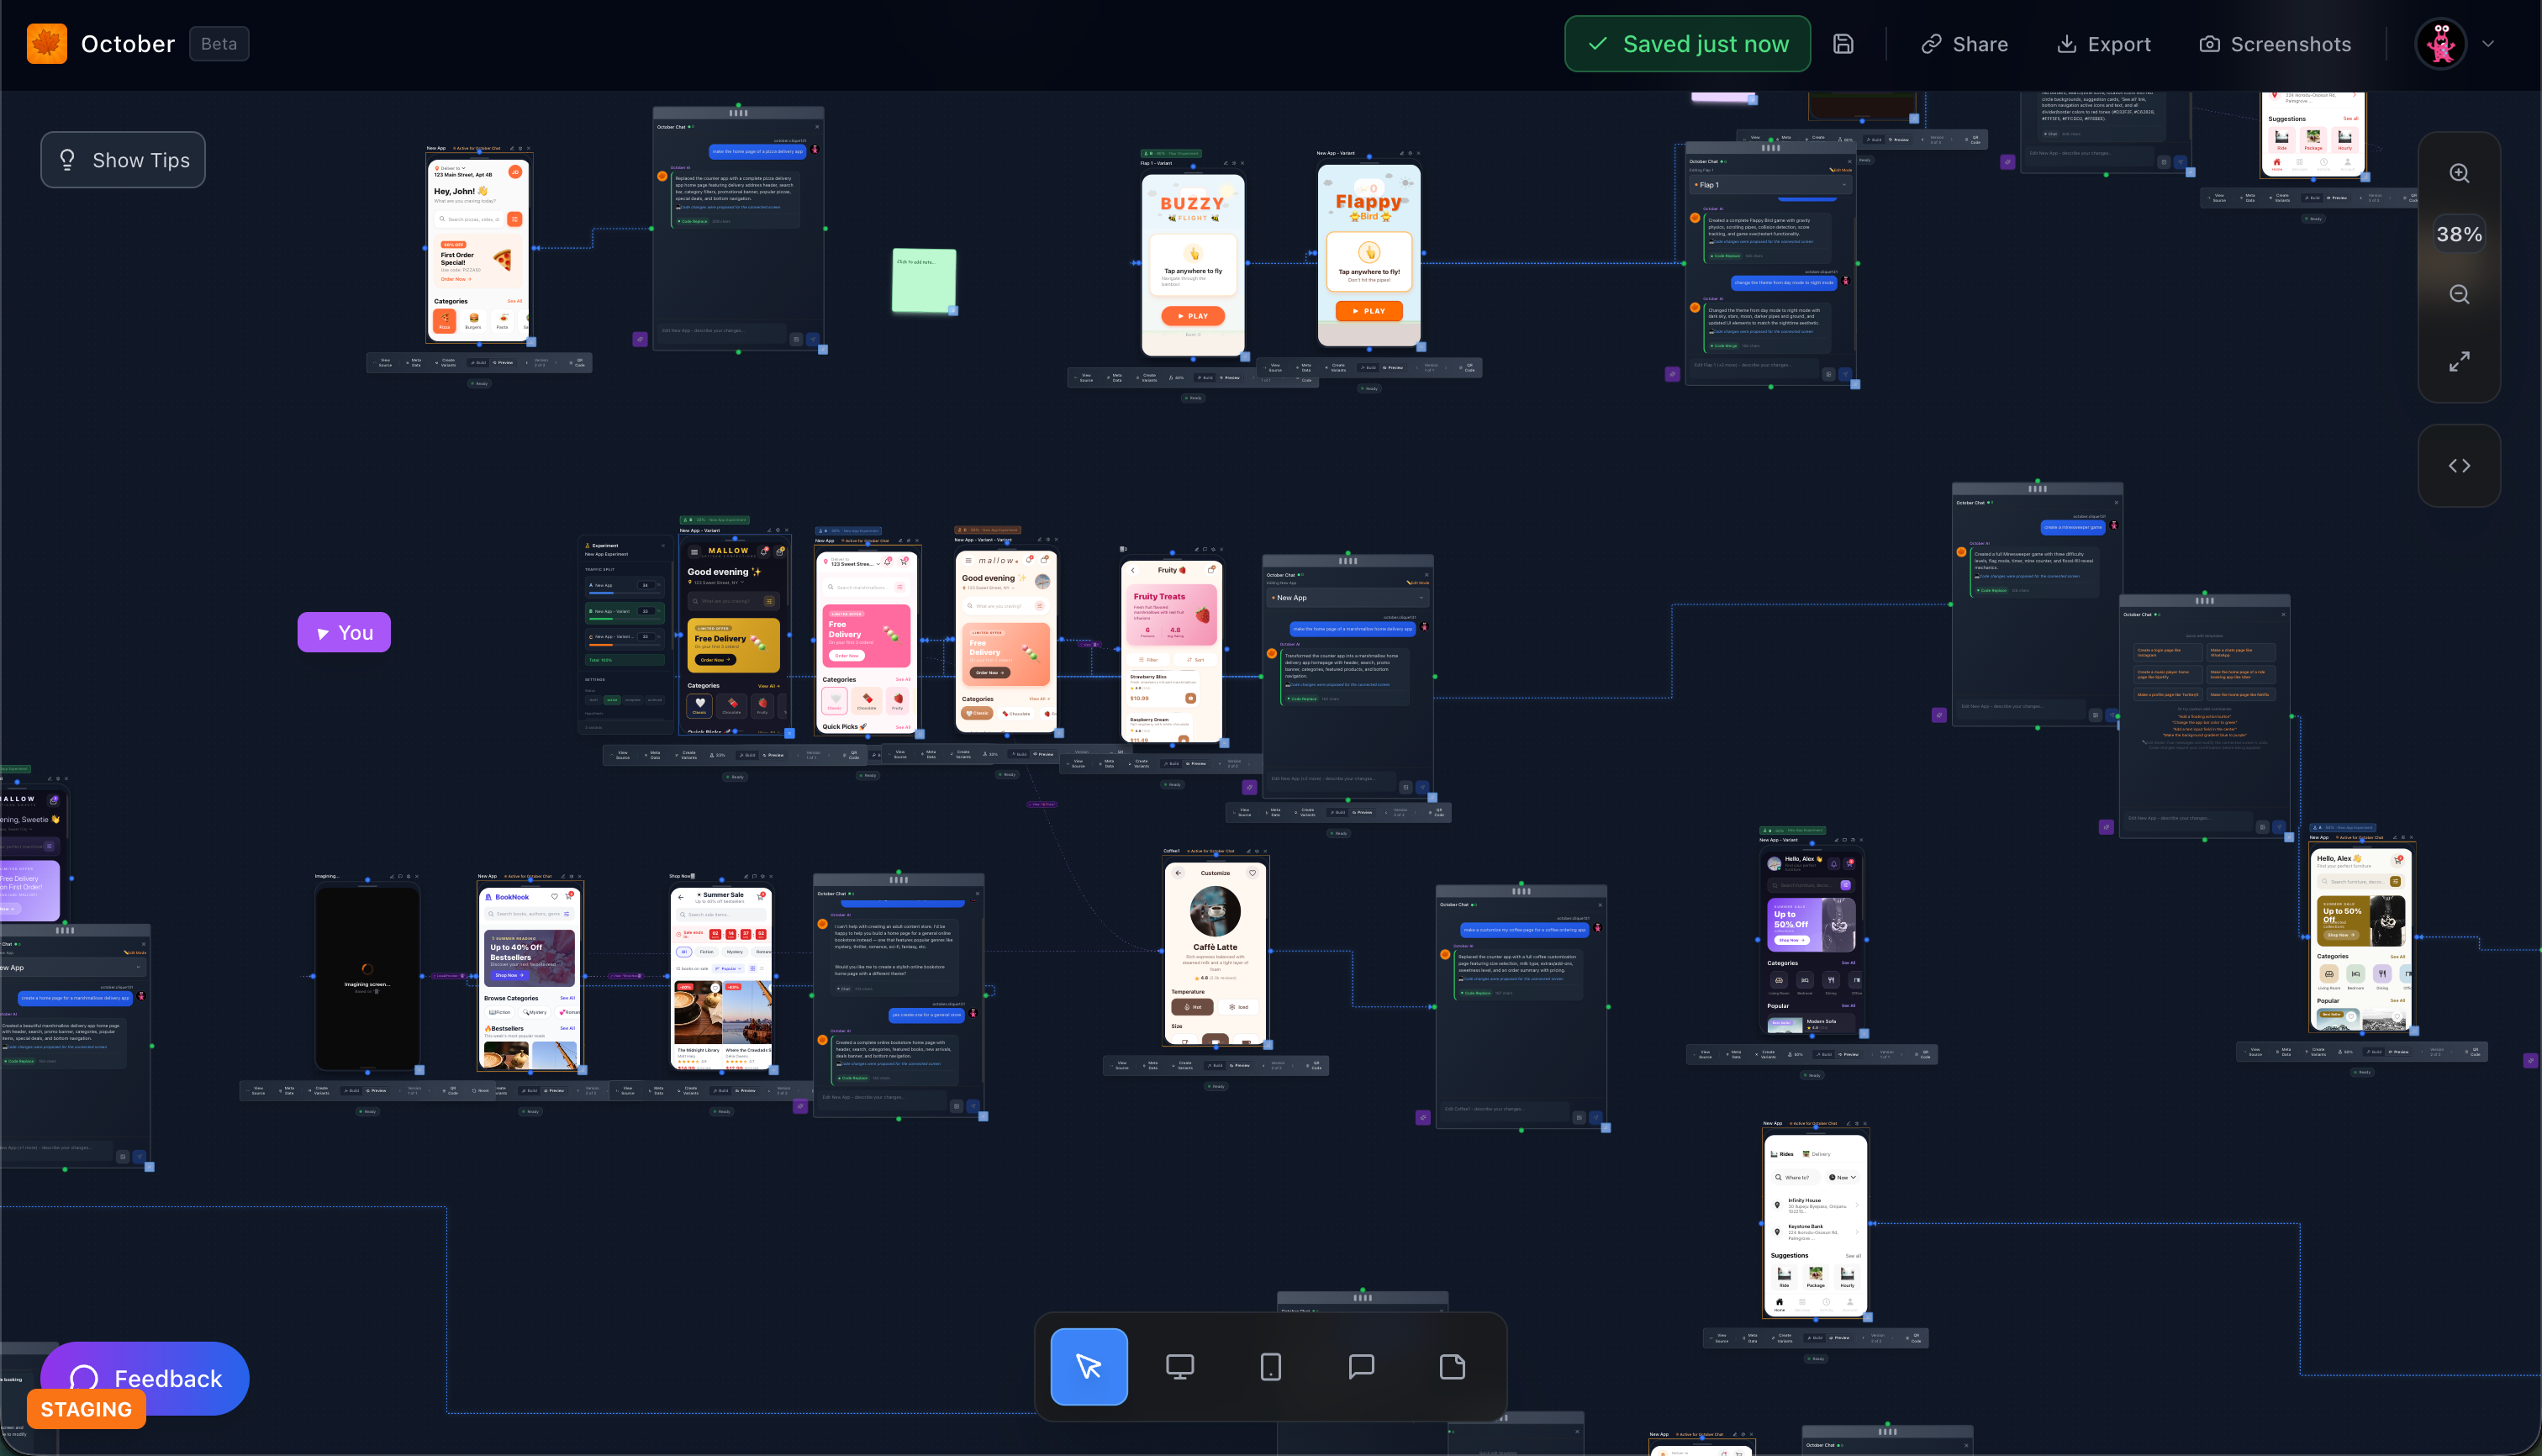
Task: Select the document tool in bottom toolbar
Action: (1452, 1367)
